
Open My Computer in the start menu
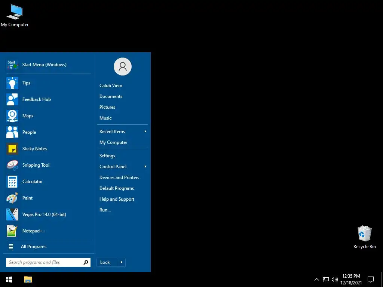(x=113, y=142)
